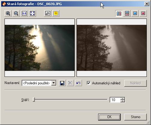
Task: Show the histogram via toolbar icon
Action: [x=48, y=13]
